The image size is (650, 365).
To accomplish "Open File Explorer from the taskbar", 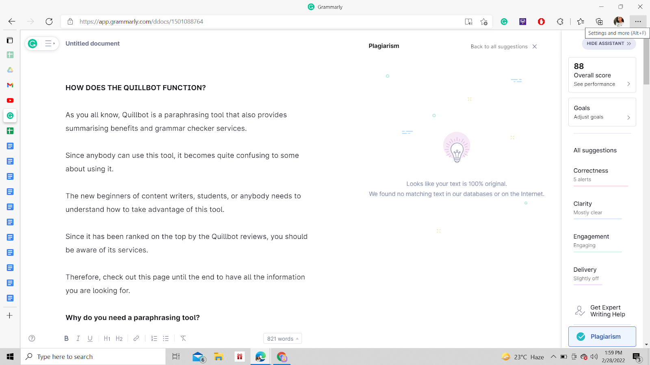I will click(219, 357).
